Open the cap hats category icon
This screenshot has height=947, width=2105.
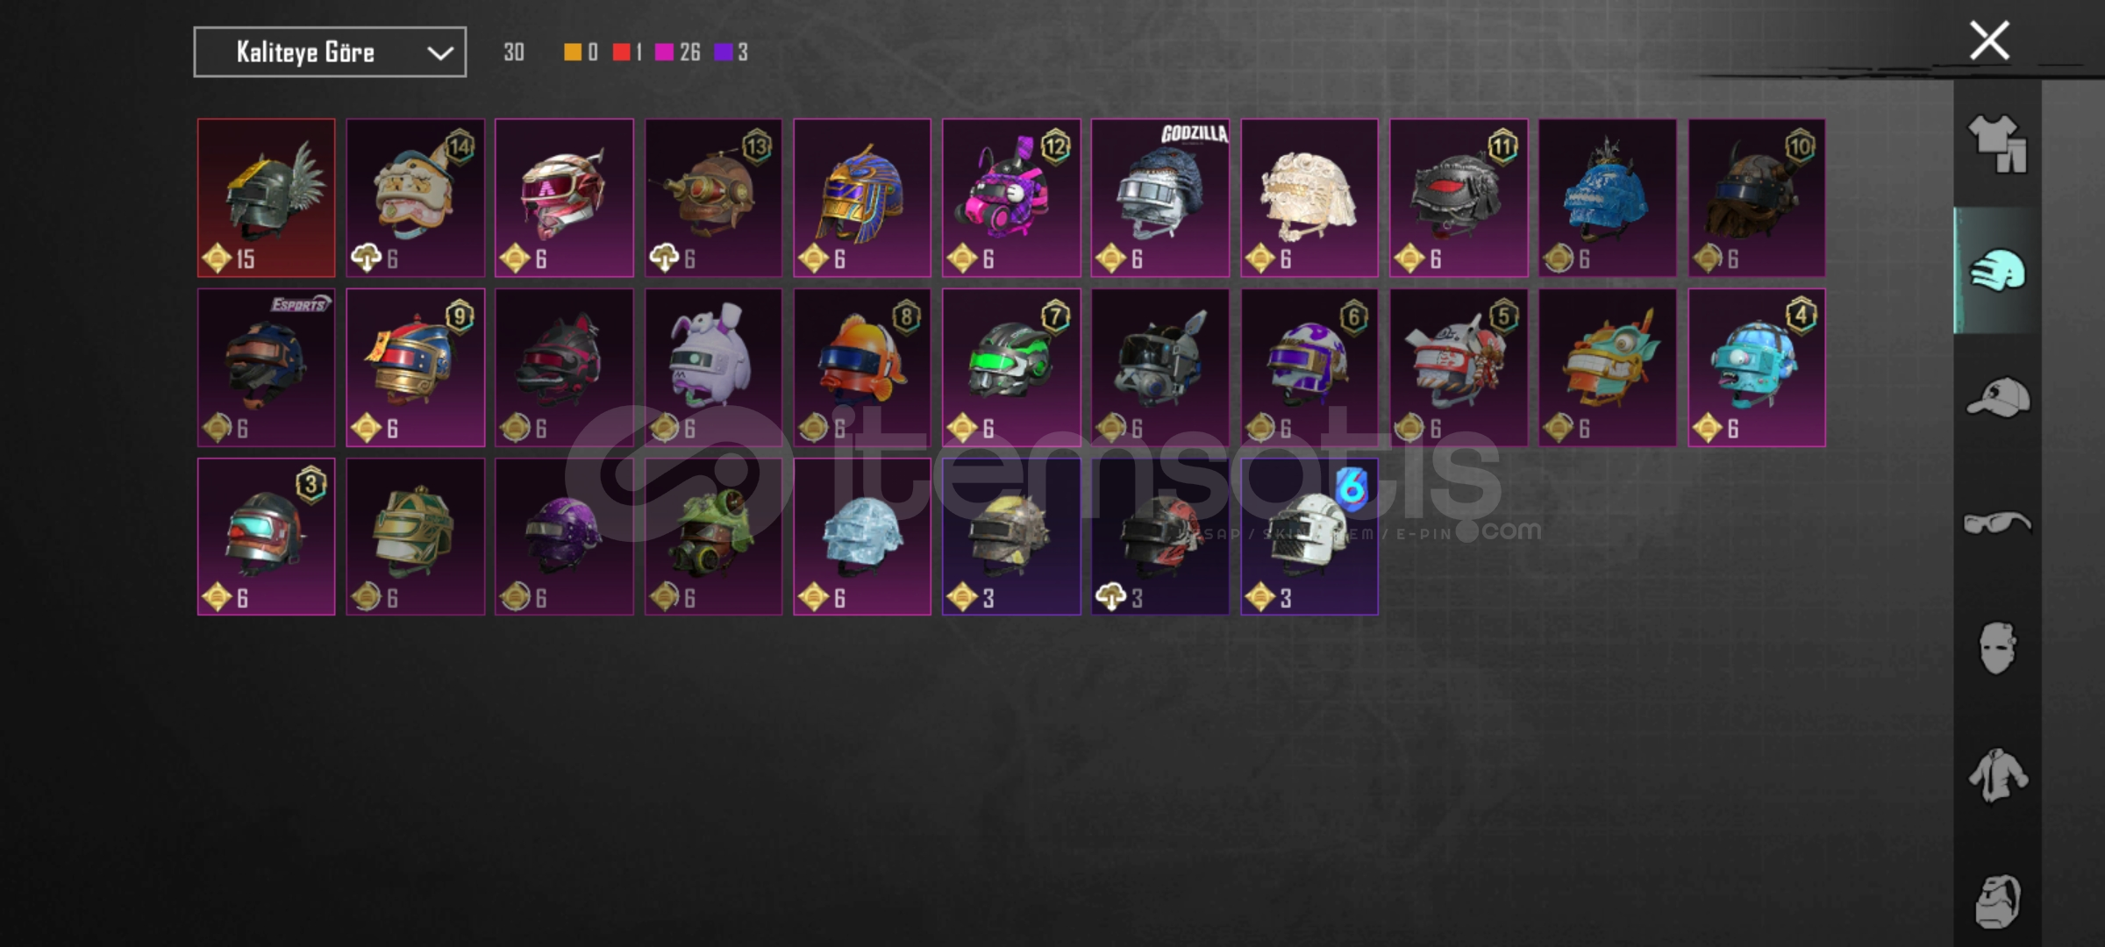[x=1998, y=397]
